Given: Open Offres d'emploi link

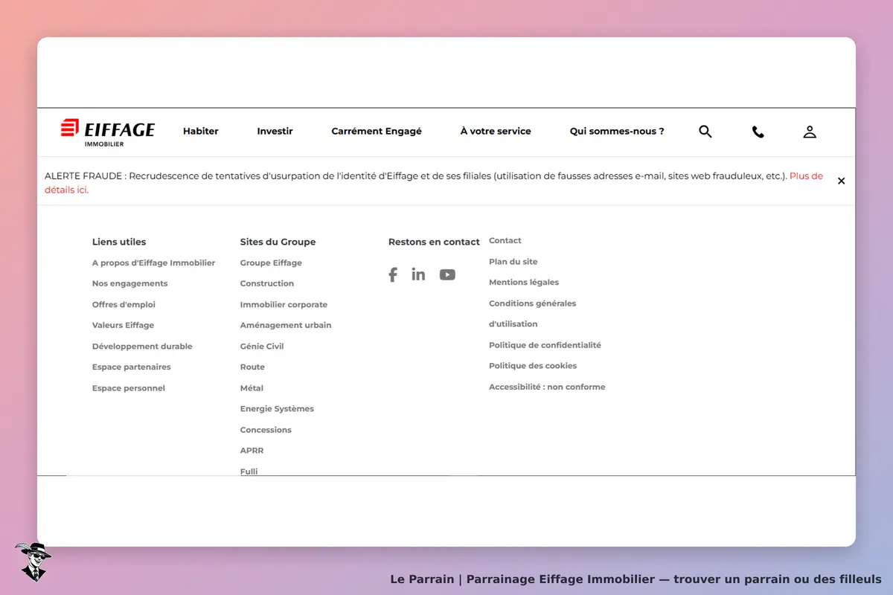Looking at the screenshot, I should point(124,304).
